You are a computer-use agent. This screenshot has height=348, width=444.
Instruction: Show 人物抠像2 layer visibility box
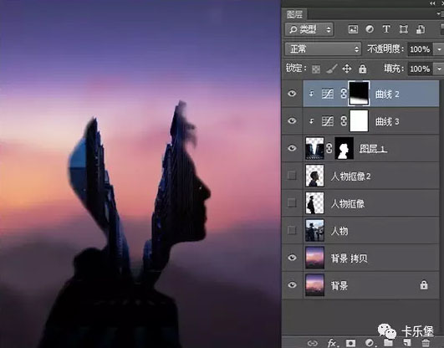pyautogui.click(x=292, y=176)
